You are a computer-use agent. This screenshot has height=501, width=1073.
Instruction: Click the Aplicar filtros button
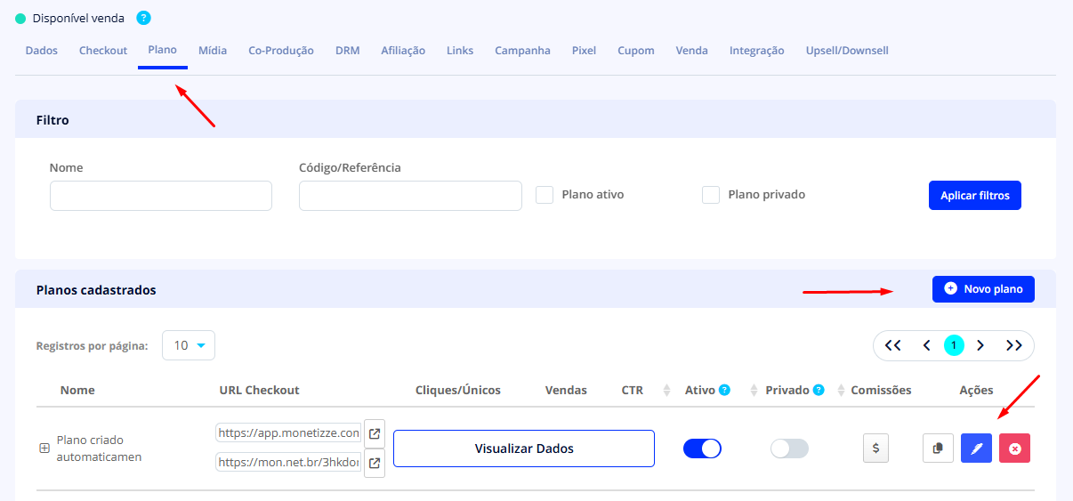tap(974, 196)
